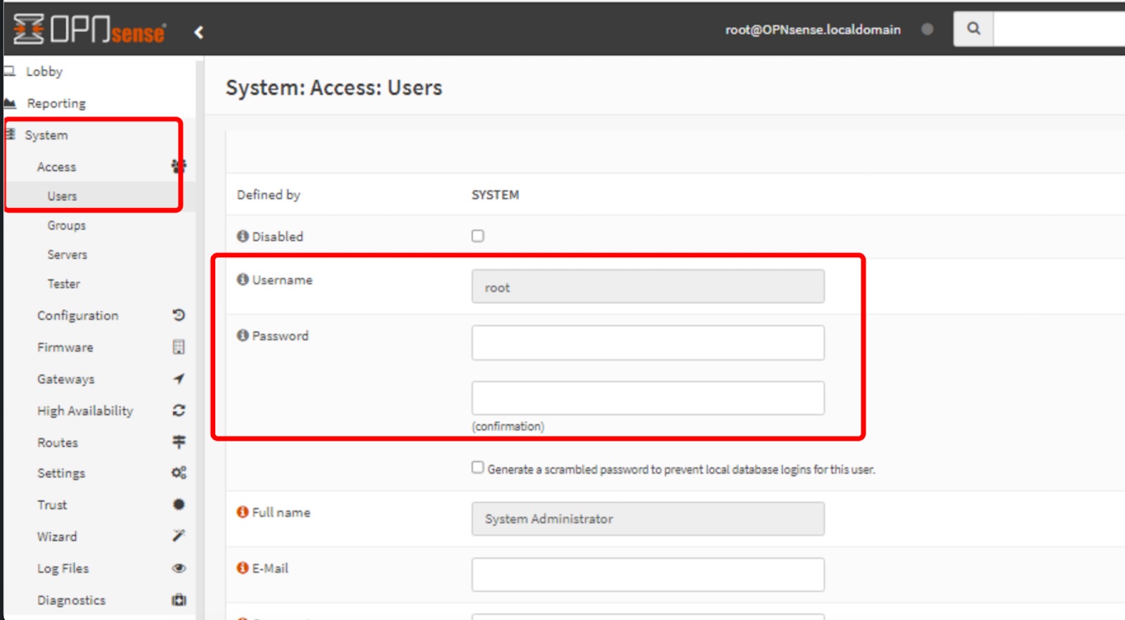1125x620 pixels.
Task: Click the password confirmation field
Action: tap(648, 399)
